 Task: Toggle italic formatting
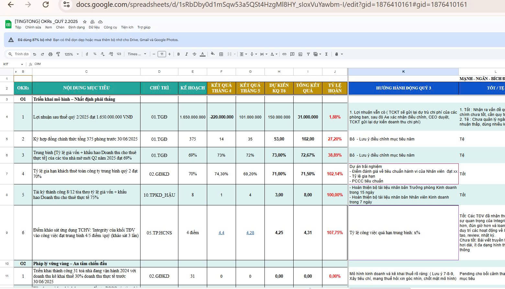point(186,54)
